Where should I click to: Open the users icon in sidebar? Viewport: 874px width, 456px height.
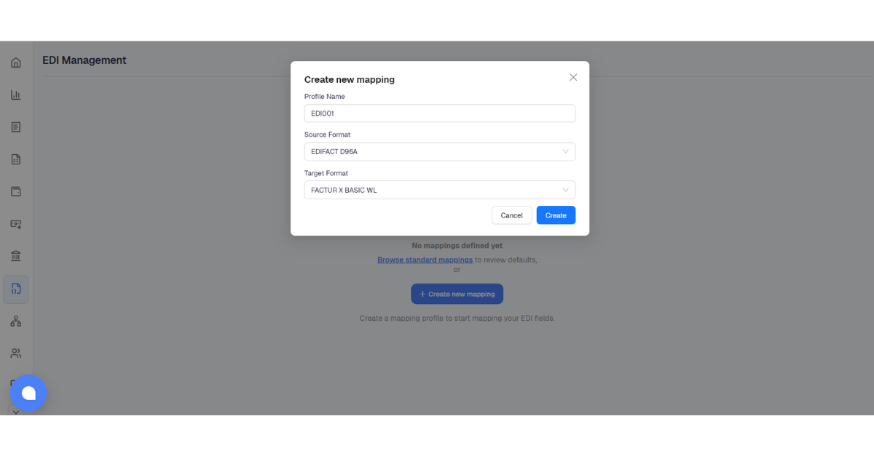pyautogui.click(x=16, y=353)
